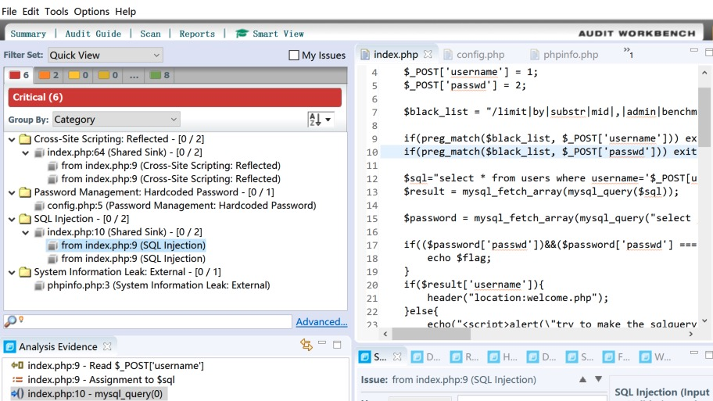Open the Advanced... search link
Viewport: 713px width, 401px height.
pos(321,322)
